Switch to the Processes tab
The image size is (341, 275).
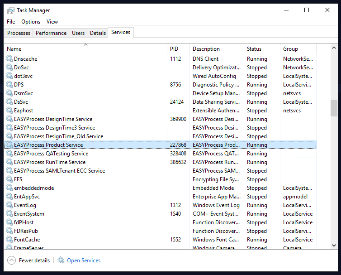19,33
